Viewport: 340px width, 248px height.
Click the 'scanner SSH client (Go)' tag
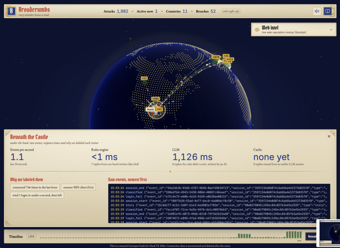(78, 187)
